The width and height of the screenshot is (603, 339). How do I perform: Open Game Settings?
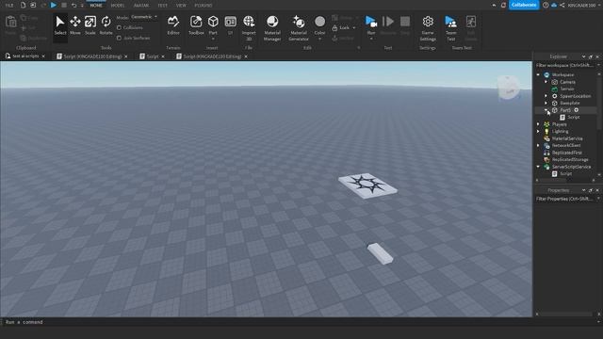[428, 27]
